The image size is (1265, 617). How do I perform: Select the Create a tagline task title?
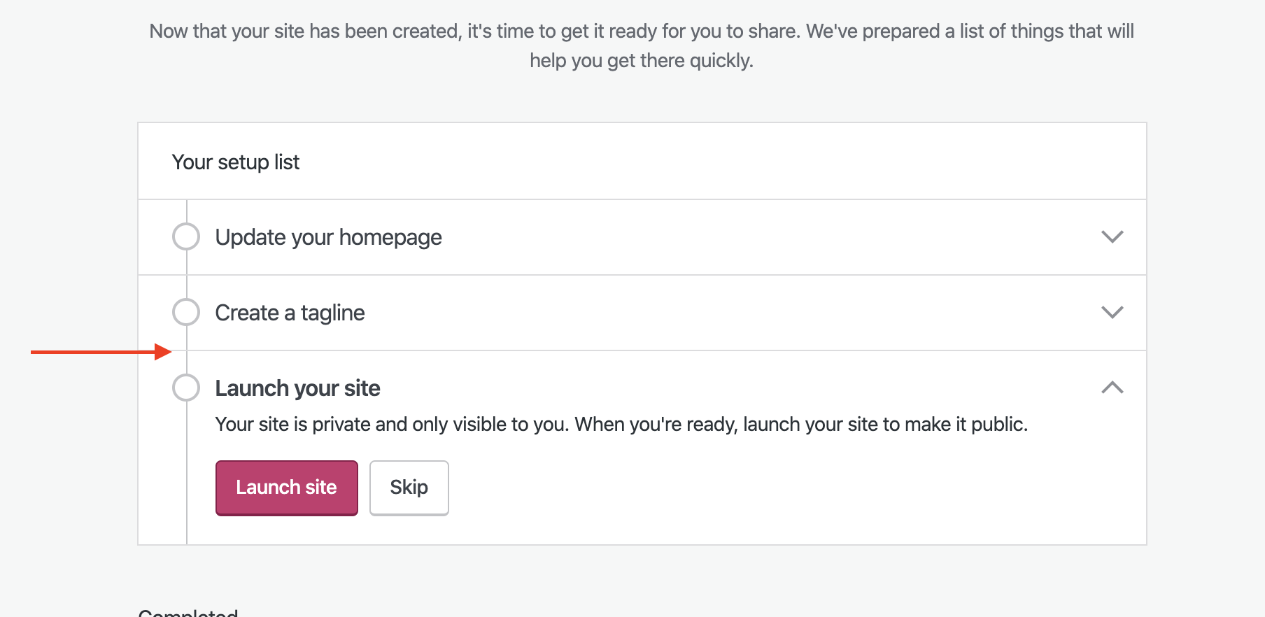click(290, 313)
